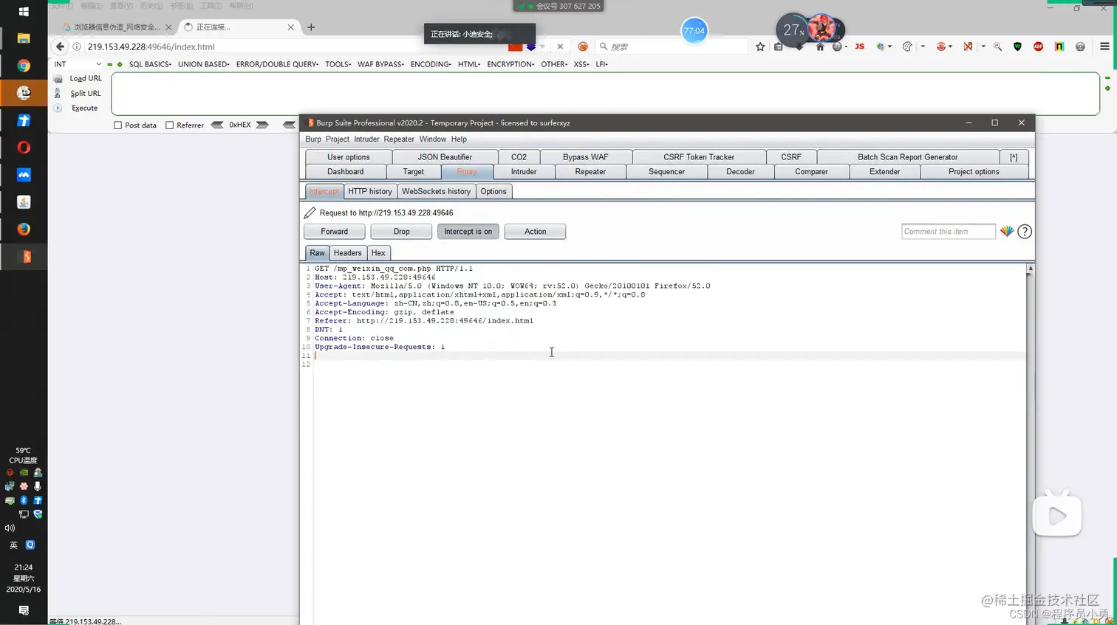
Task: Click the browser home icon
Action: (x=820, y=46)
